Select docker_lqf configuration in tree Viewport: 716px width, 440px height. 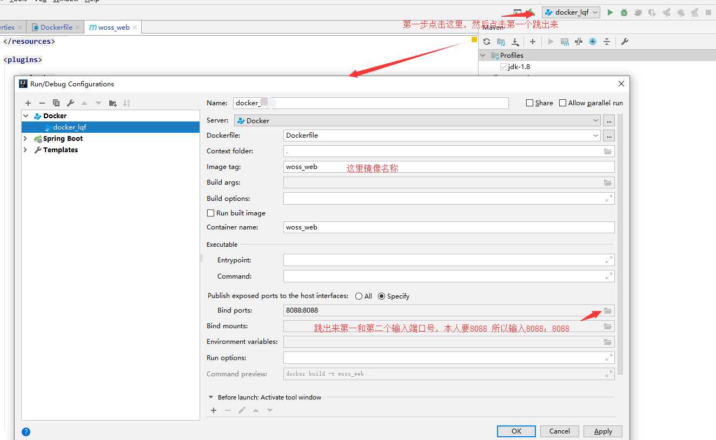[x=110, y=127]
